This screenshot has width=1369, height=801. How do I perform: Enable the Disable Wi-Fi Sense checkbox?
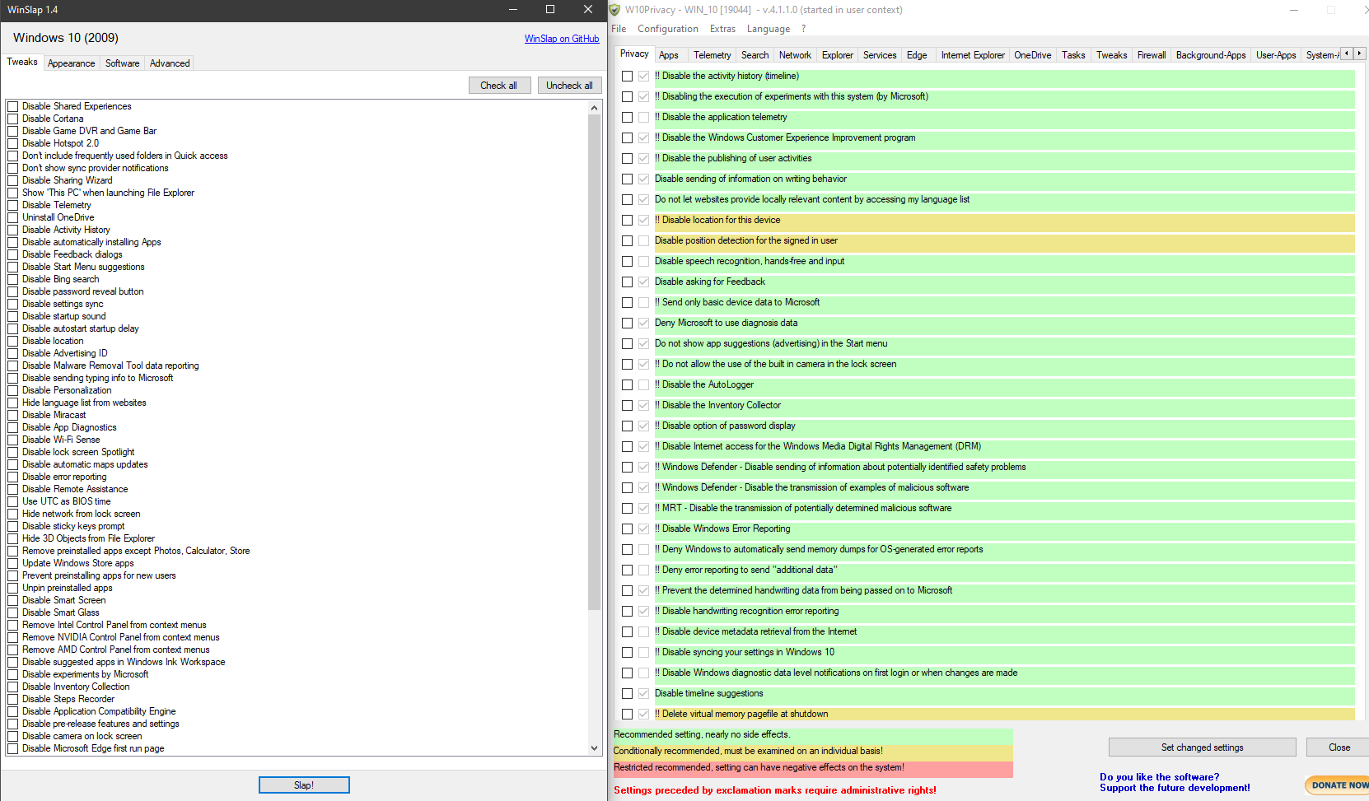pos(12,440)
